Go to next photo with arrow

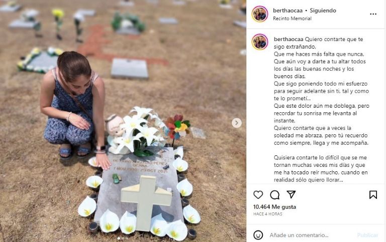click(x=236, y=123)
